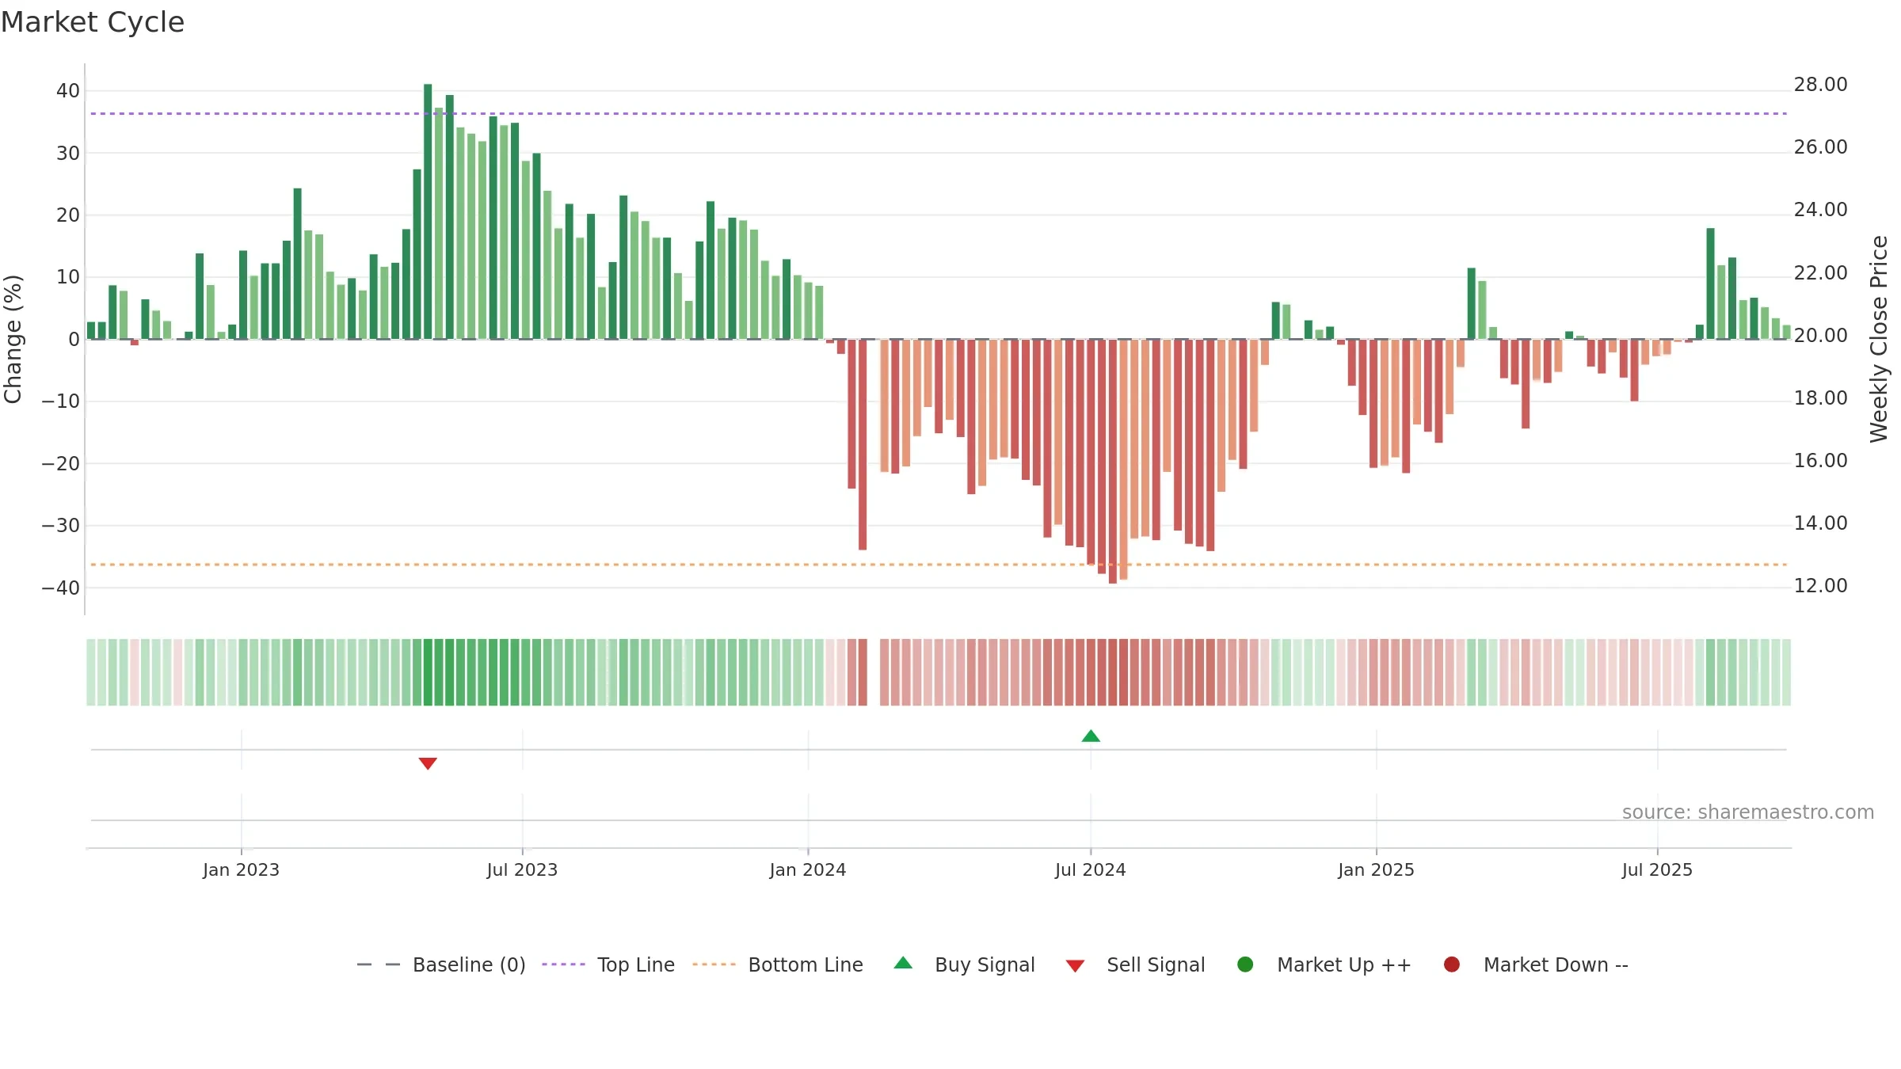Click the Jan 2023 axis label

pos(241,869)
